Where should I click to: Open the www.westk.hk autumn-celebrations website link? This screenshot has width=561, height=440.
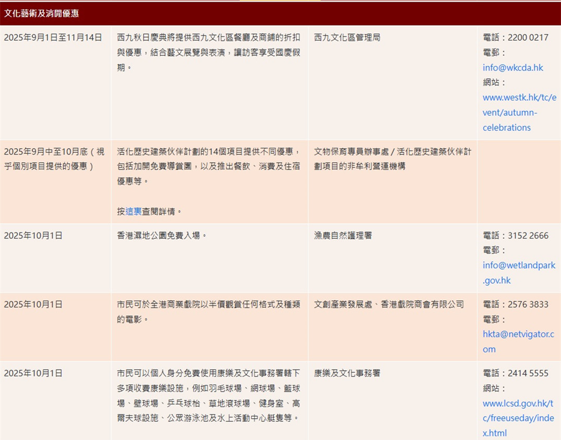click(x=519, y=113)
